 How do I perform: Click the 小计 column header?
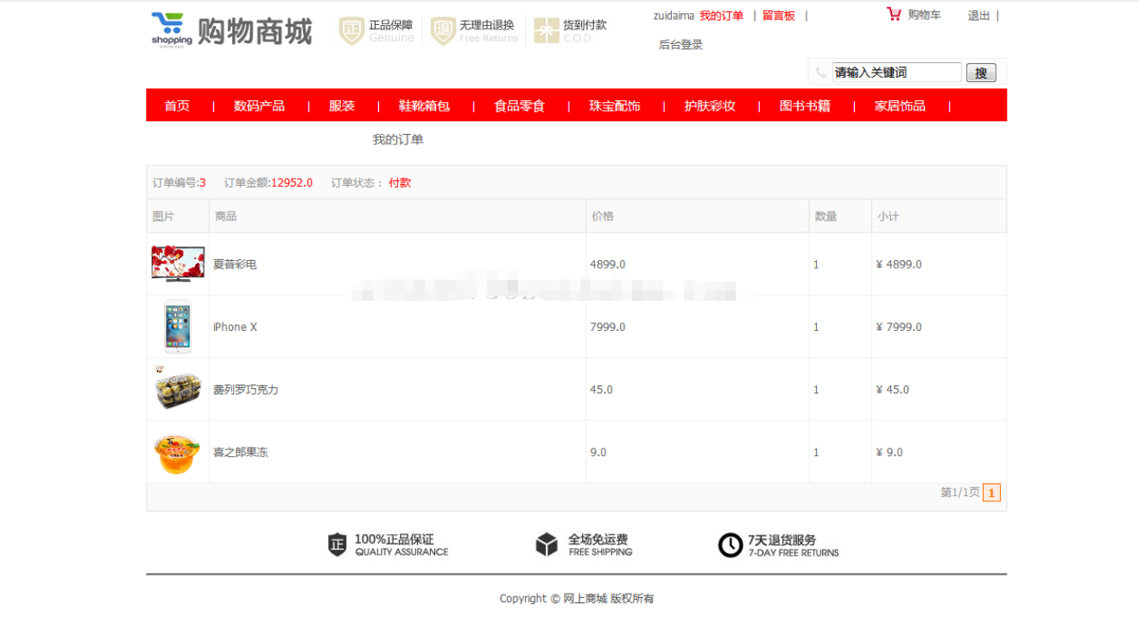coord(888,216)
